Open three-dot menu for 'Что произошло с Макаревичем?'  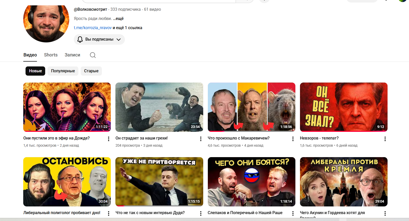click(x=293, y=139)
